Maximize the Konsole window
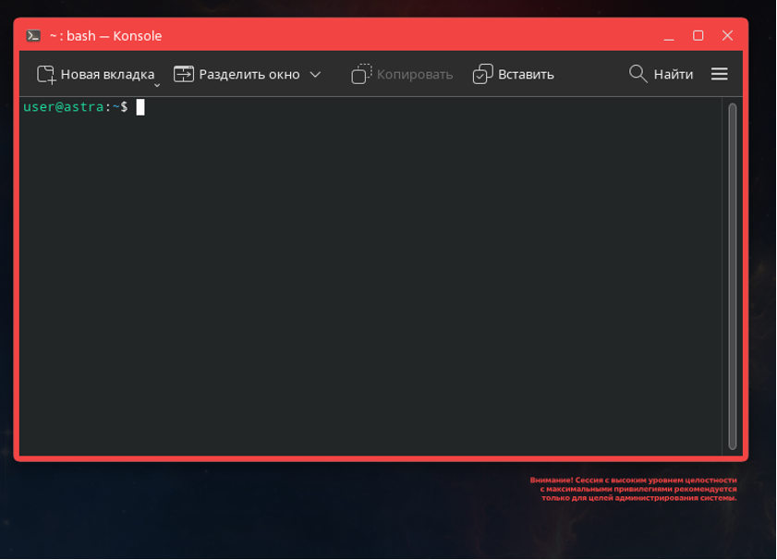 698,35
